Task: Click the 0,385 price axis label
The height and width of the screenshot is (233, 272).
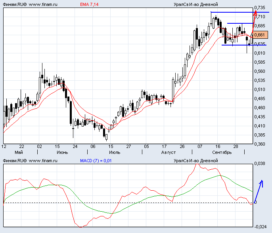Action: point(260,135)
